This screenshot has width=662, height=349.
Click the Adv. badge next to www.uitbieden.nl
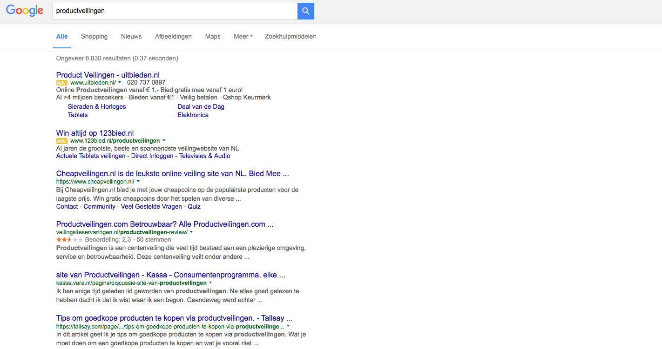(x=62, y=83)
